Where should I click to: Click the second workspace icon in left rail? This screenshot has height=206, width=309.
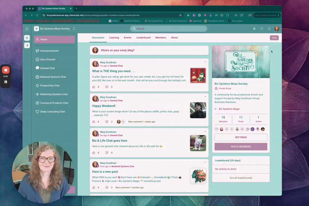tap(27, 45)
